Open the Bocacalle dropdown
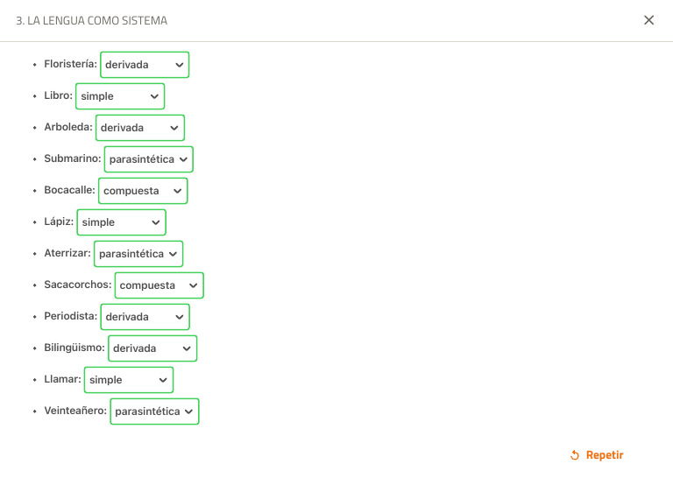Viewport: 673px width, 478px height. click(143, 191)
